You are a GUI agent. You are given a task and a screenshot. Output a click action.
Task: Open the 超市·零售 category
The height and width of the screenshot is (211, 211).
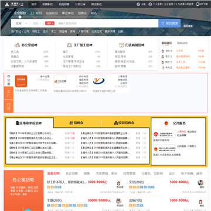click(x=121, y=66)
